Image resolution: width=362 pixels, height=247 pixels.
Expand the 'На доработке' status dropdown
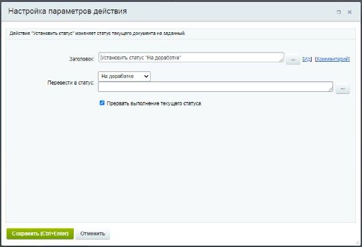coord(124,77)
